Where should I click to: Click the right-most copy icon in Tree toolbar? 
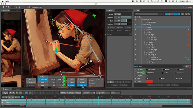click(x=189, y=14)
